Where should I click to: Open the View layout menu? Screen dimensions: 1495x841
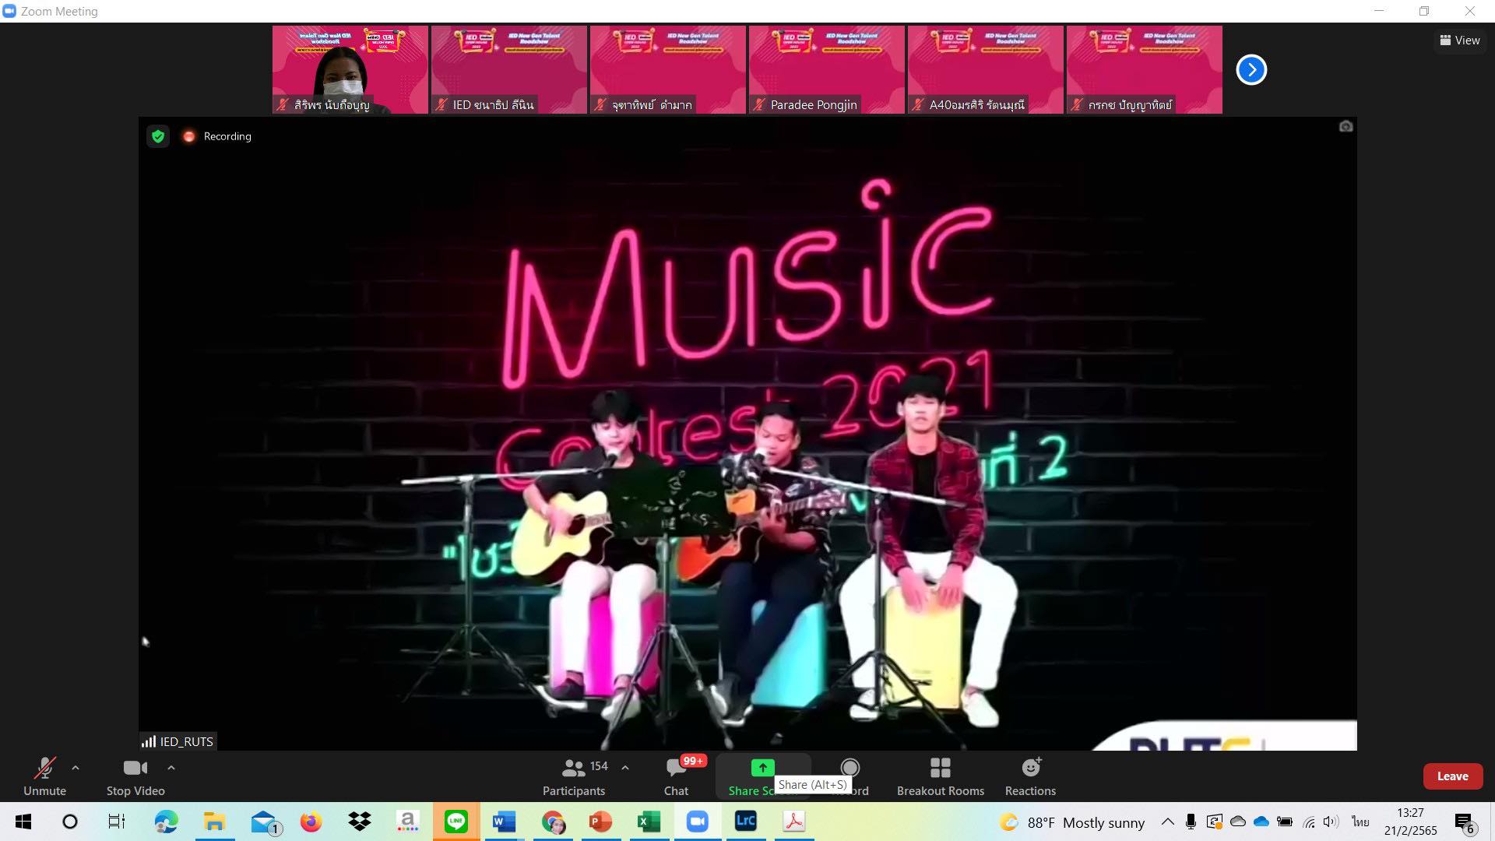pyautogui.click(x=1460, y=40)
